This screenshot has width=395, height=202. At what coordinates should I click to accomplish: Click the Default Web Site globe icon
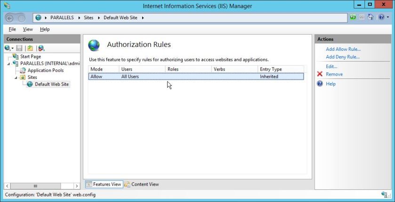pyautogui.click(x=30, y=84)
